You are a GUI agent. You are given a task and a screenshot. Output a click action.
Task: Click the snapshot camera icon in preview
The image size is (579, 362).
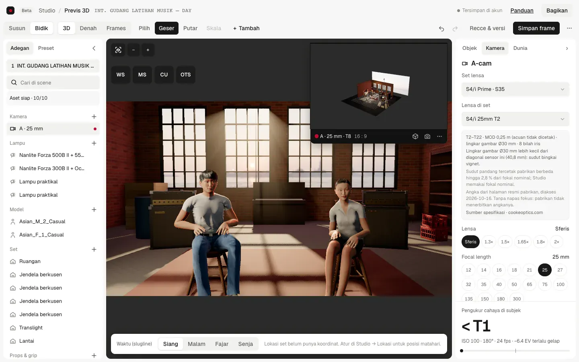427,136
